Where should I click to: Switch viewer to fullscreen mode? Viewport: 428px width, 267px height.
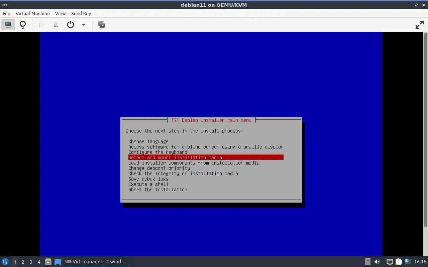click(x=419, y=25)
